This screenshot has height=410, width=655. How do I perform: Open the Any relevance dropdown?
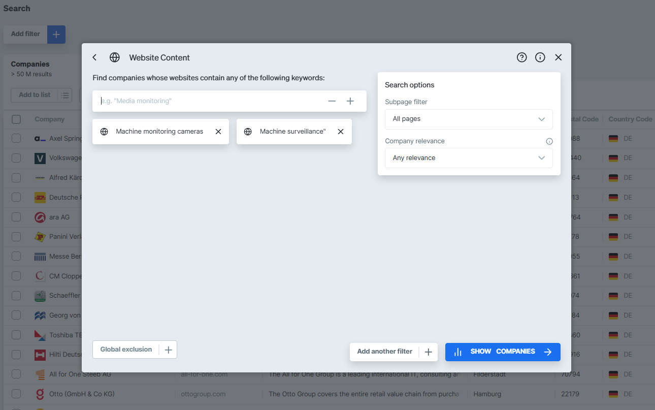click(468, 158)
